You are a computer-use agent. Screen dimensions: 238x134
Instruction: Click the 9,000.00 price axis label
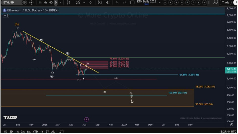click(x=231, y=9)
